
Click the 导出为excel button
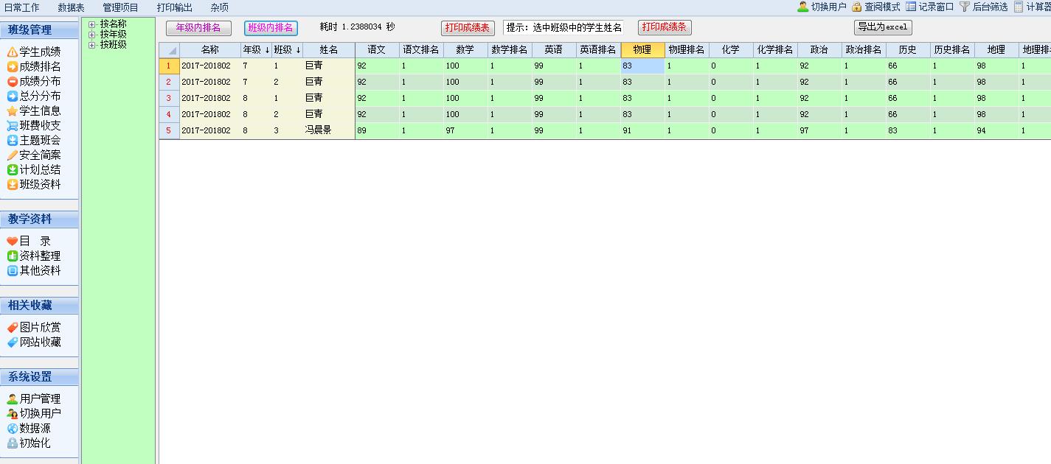point(883,28)
